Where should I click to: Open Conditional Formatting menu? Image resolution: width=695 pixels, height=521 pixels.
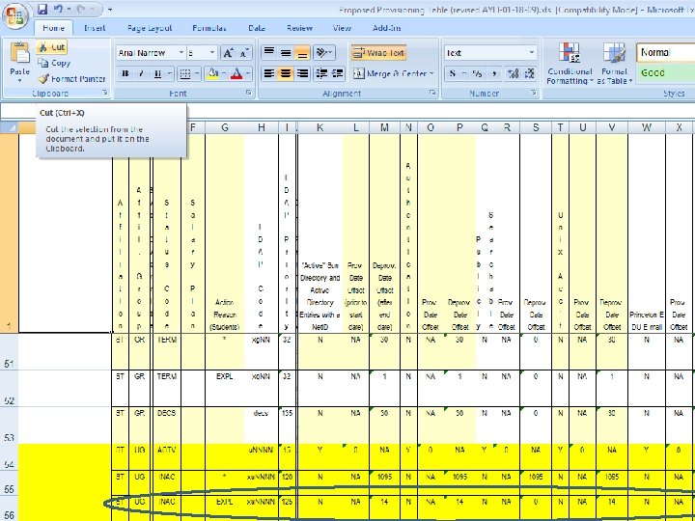click(x=570, y=64)
